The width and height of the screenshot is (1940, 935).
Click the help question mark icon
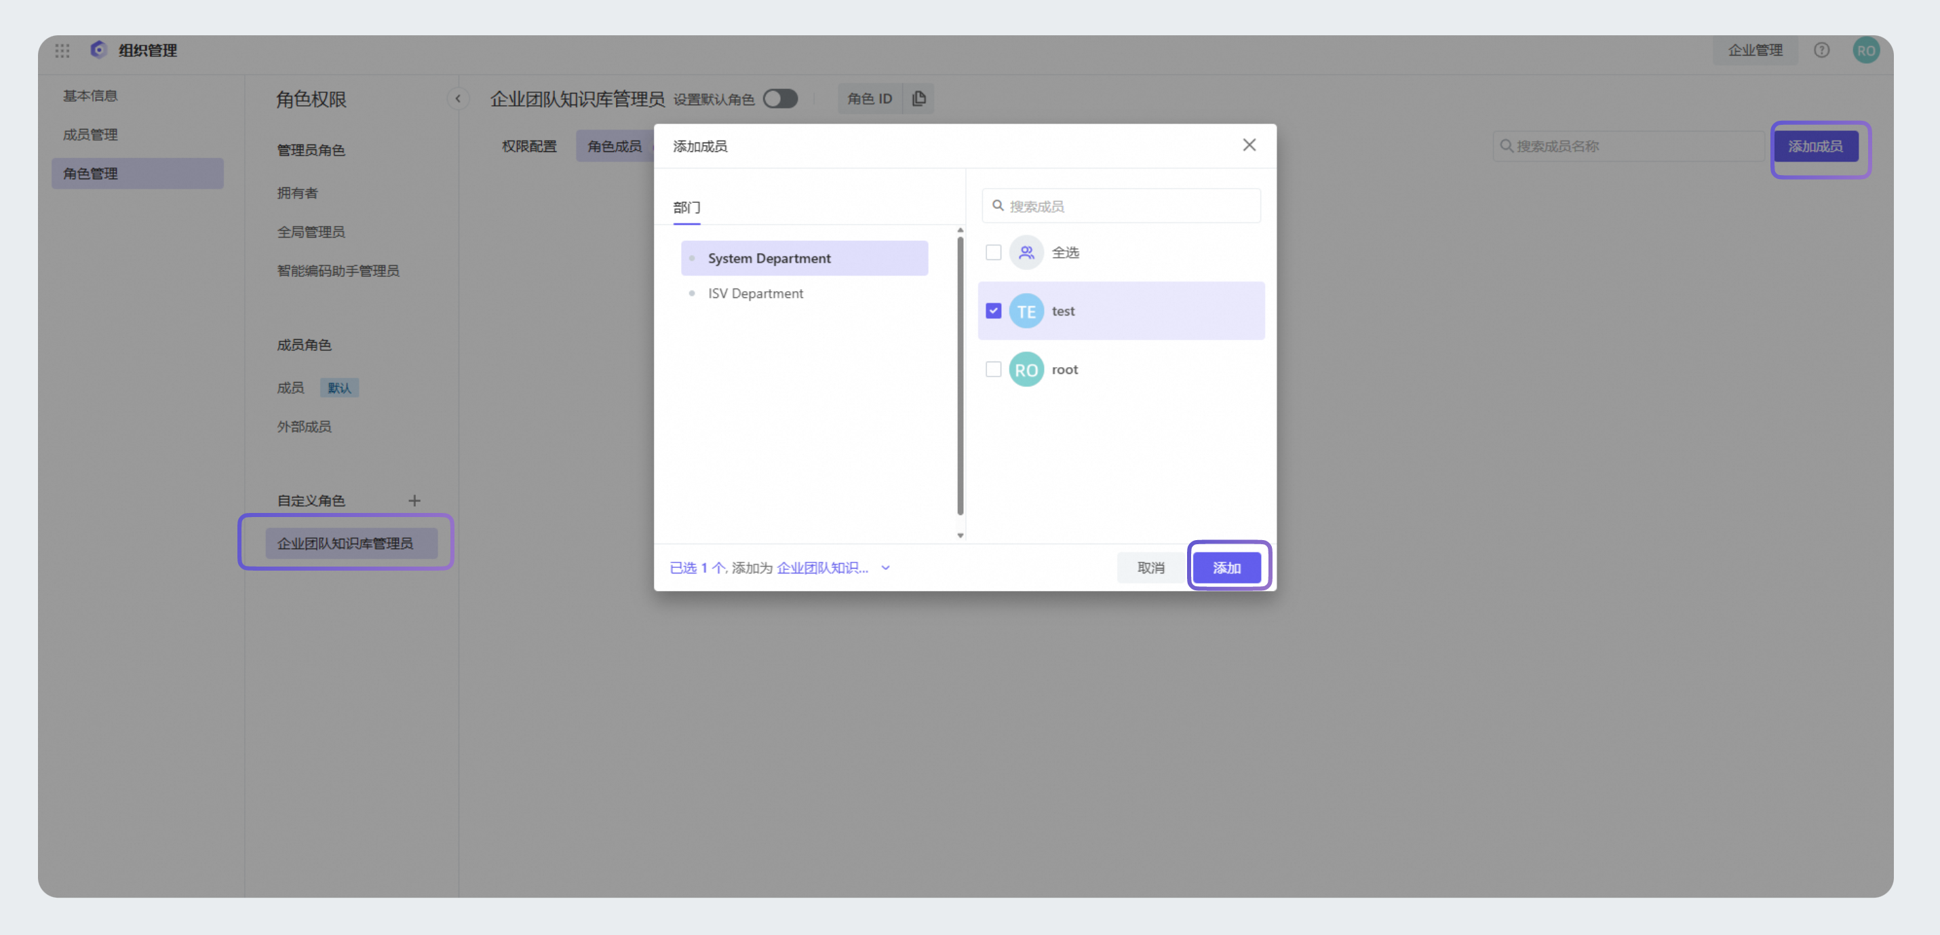click(x=1821, y=50)
